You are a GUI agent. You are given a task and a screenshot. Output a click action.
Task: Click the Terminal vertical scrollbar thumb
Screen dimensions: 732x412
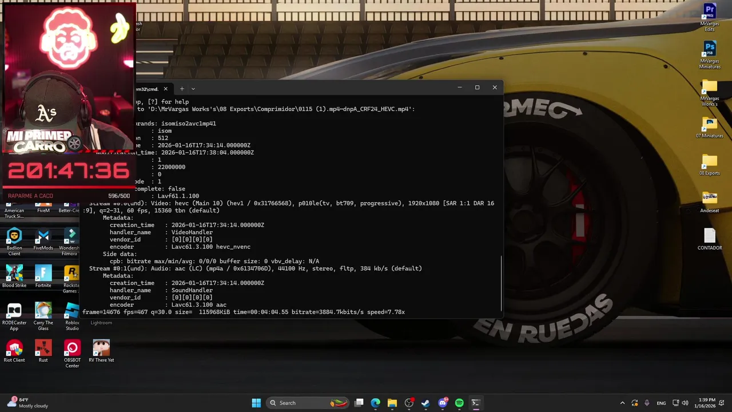point(502,283)
